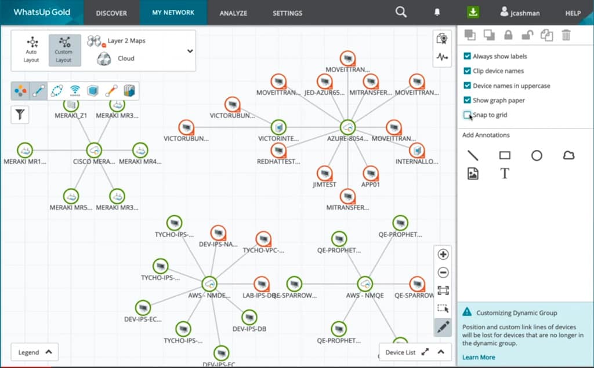Image resolution: width=594 pixels, height=368 pixels.
Task: Open the map filter funnel icon
Action: (x=20, y=115)
